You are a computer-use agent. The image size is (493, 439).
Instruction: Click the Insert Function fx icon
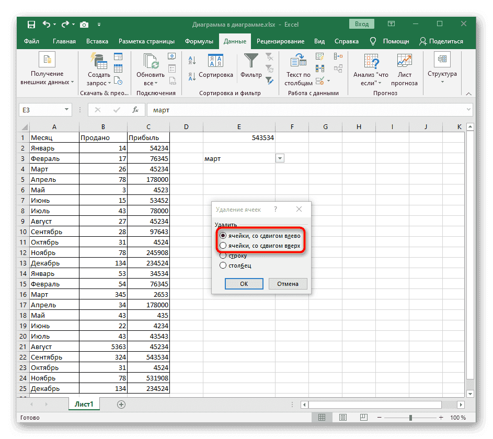135,110
